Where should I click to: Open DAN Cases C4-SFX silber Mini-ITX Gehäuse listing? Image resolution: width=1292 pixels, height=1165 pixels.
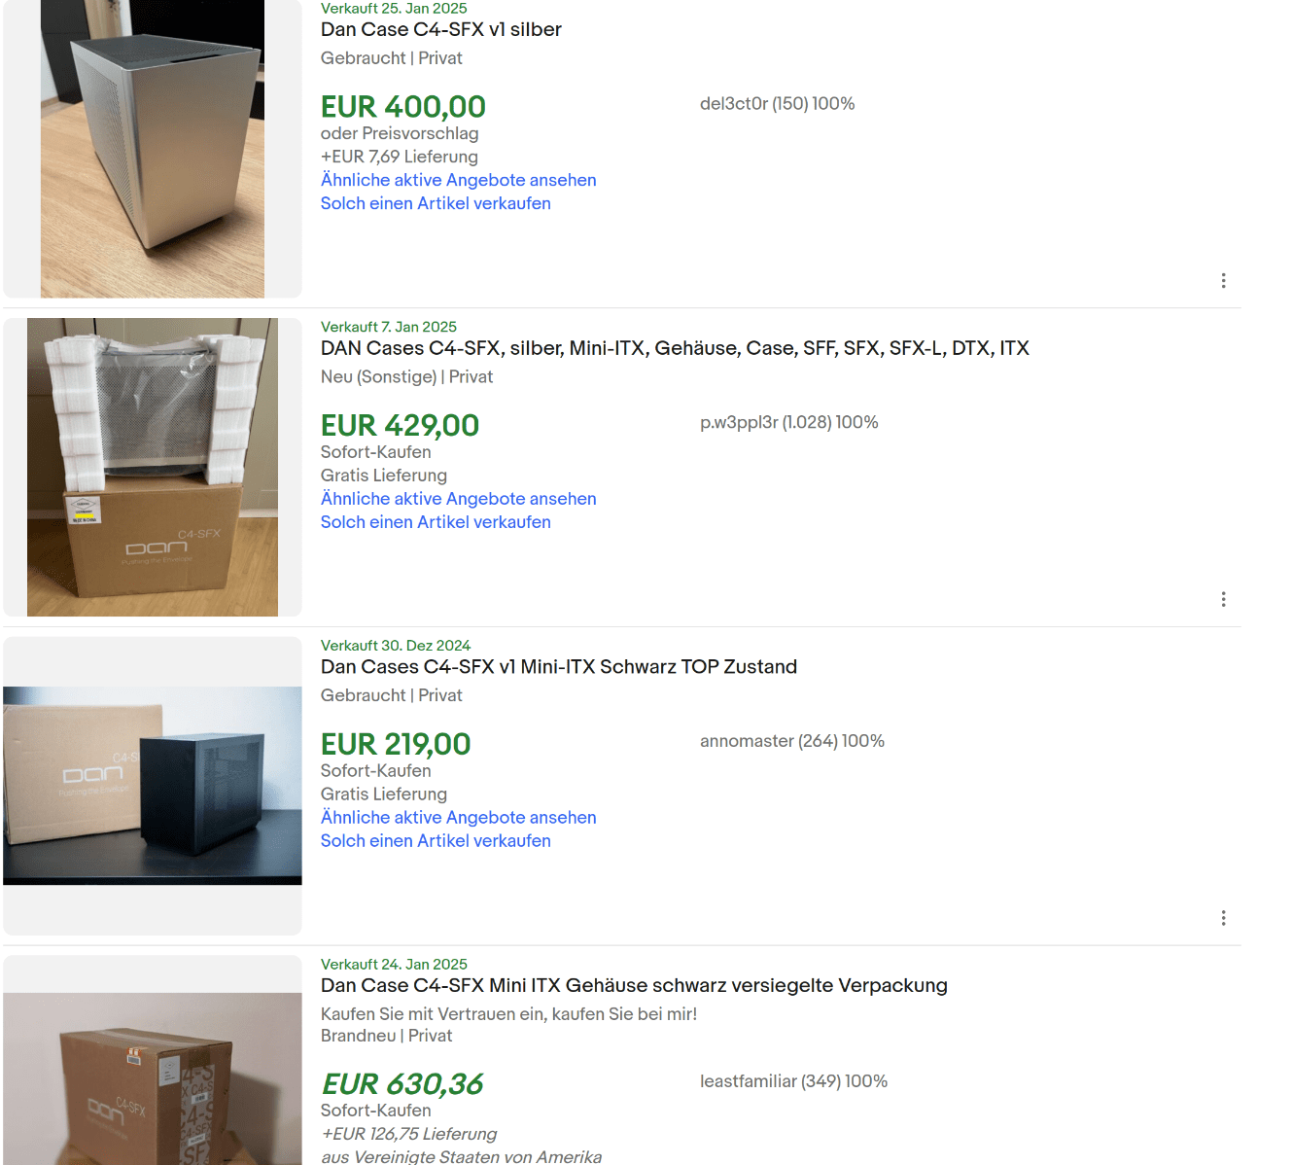[675, 348]
